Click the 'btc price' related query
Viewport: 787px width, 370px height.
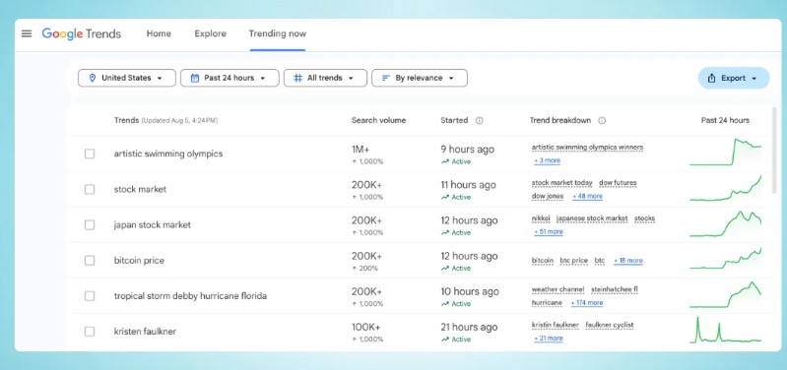tap(573, 261)
